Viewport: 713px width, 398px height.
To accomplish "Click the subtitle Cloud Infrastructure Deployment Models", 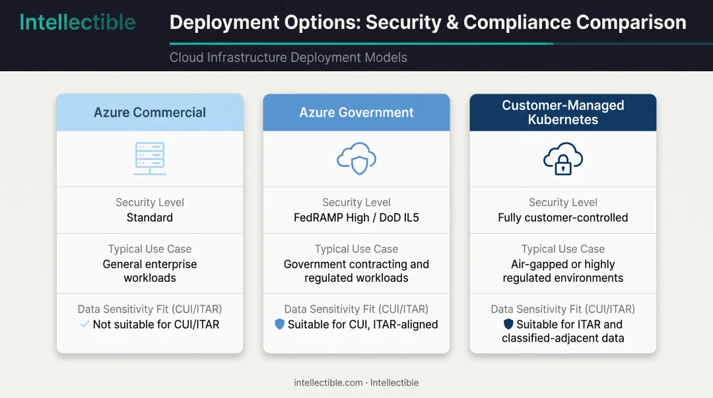I will click(x=289, y=57).
